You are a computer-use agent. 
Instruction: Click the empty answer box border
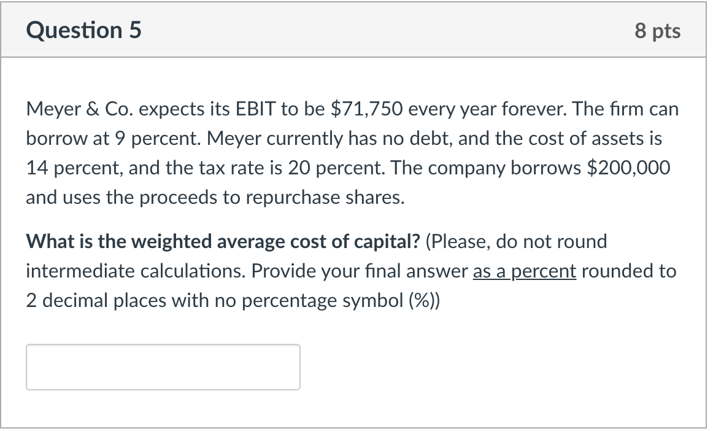[x=163, y=346]
